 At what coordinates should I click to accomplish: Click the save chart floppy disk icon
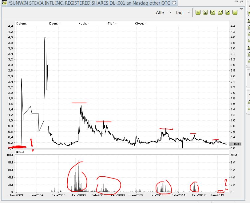tap(205, 12)
